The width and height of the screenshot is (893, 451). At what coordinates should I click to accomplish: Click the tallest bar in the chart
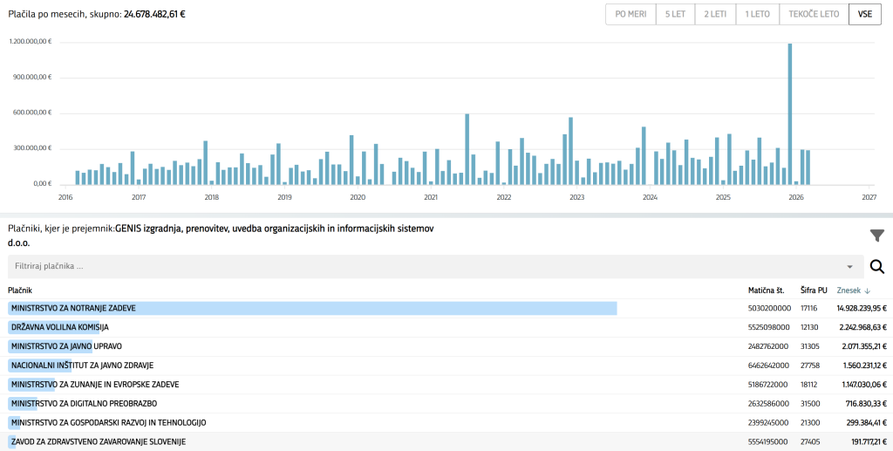coord(790,113)
